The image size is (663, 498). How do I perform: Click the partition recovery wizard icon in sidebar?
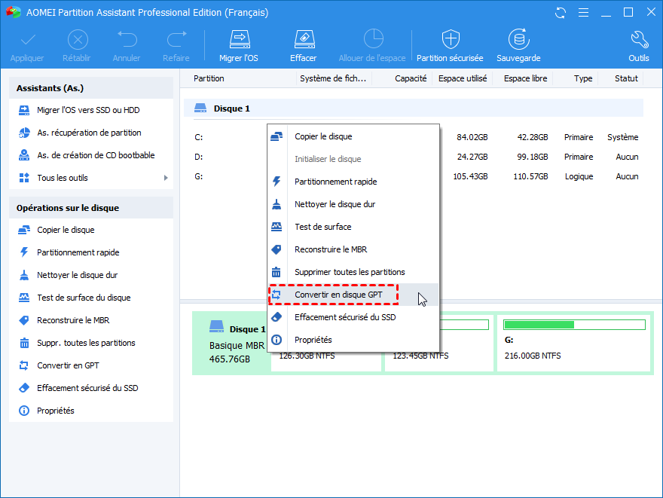click(x=24, y=133)
